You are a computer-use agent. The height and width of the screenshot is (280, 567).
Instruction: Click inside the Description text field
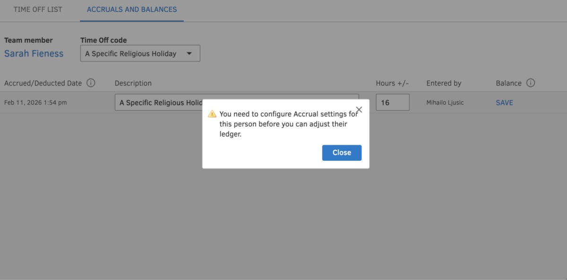[156, 102]
